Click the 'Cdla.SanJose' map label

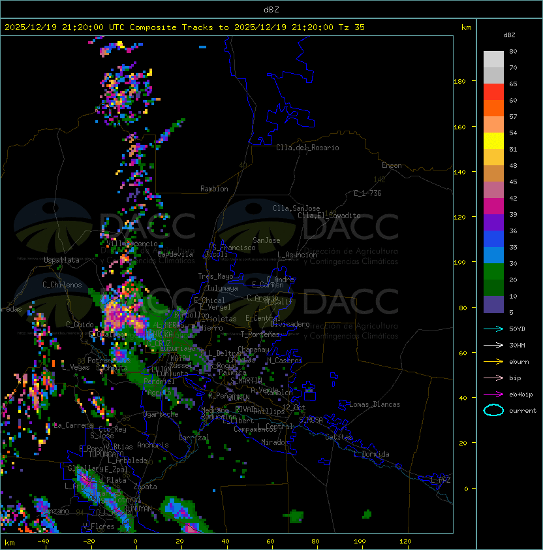296,208
